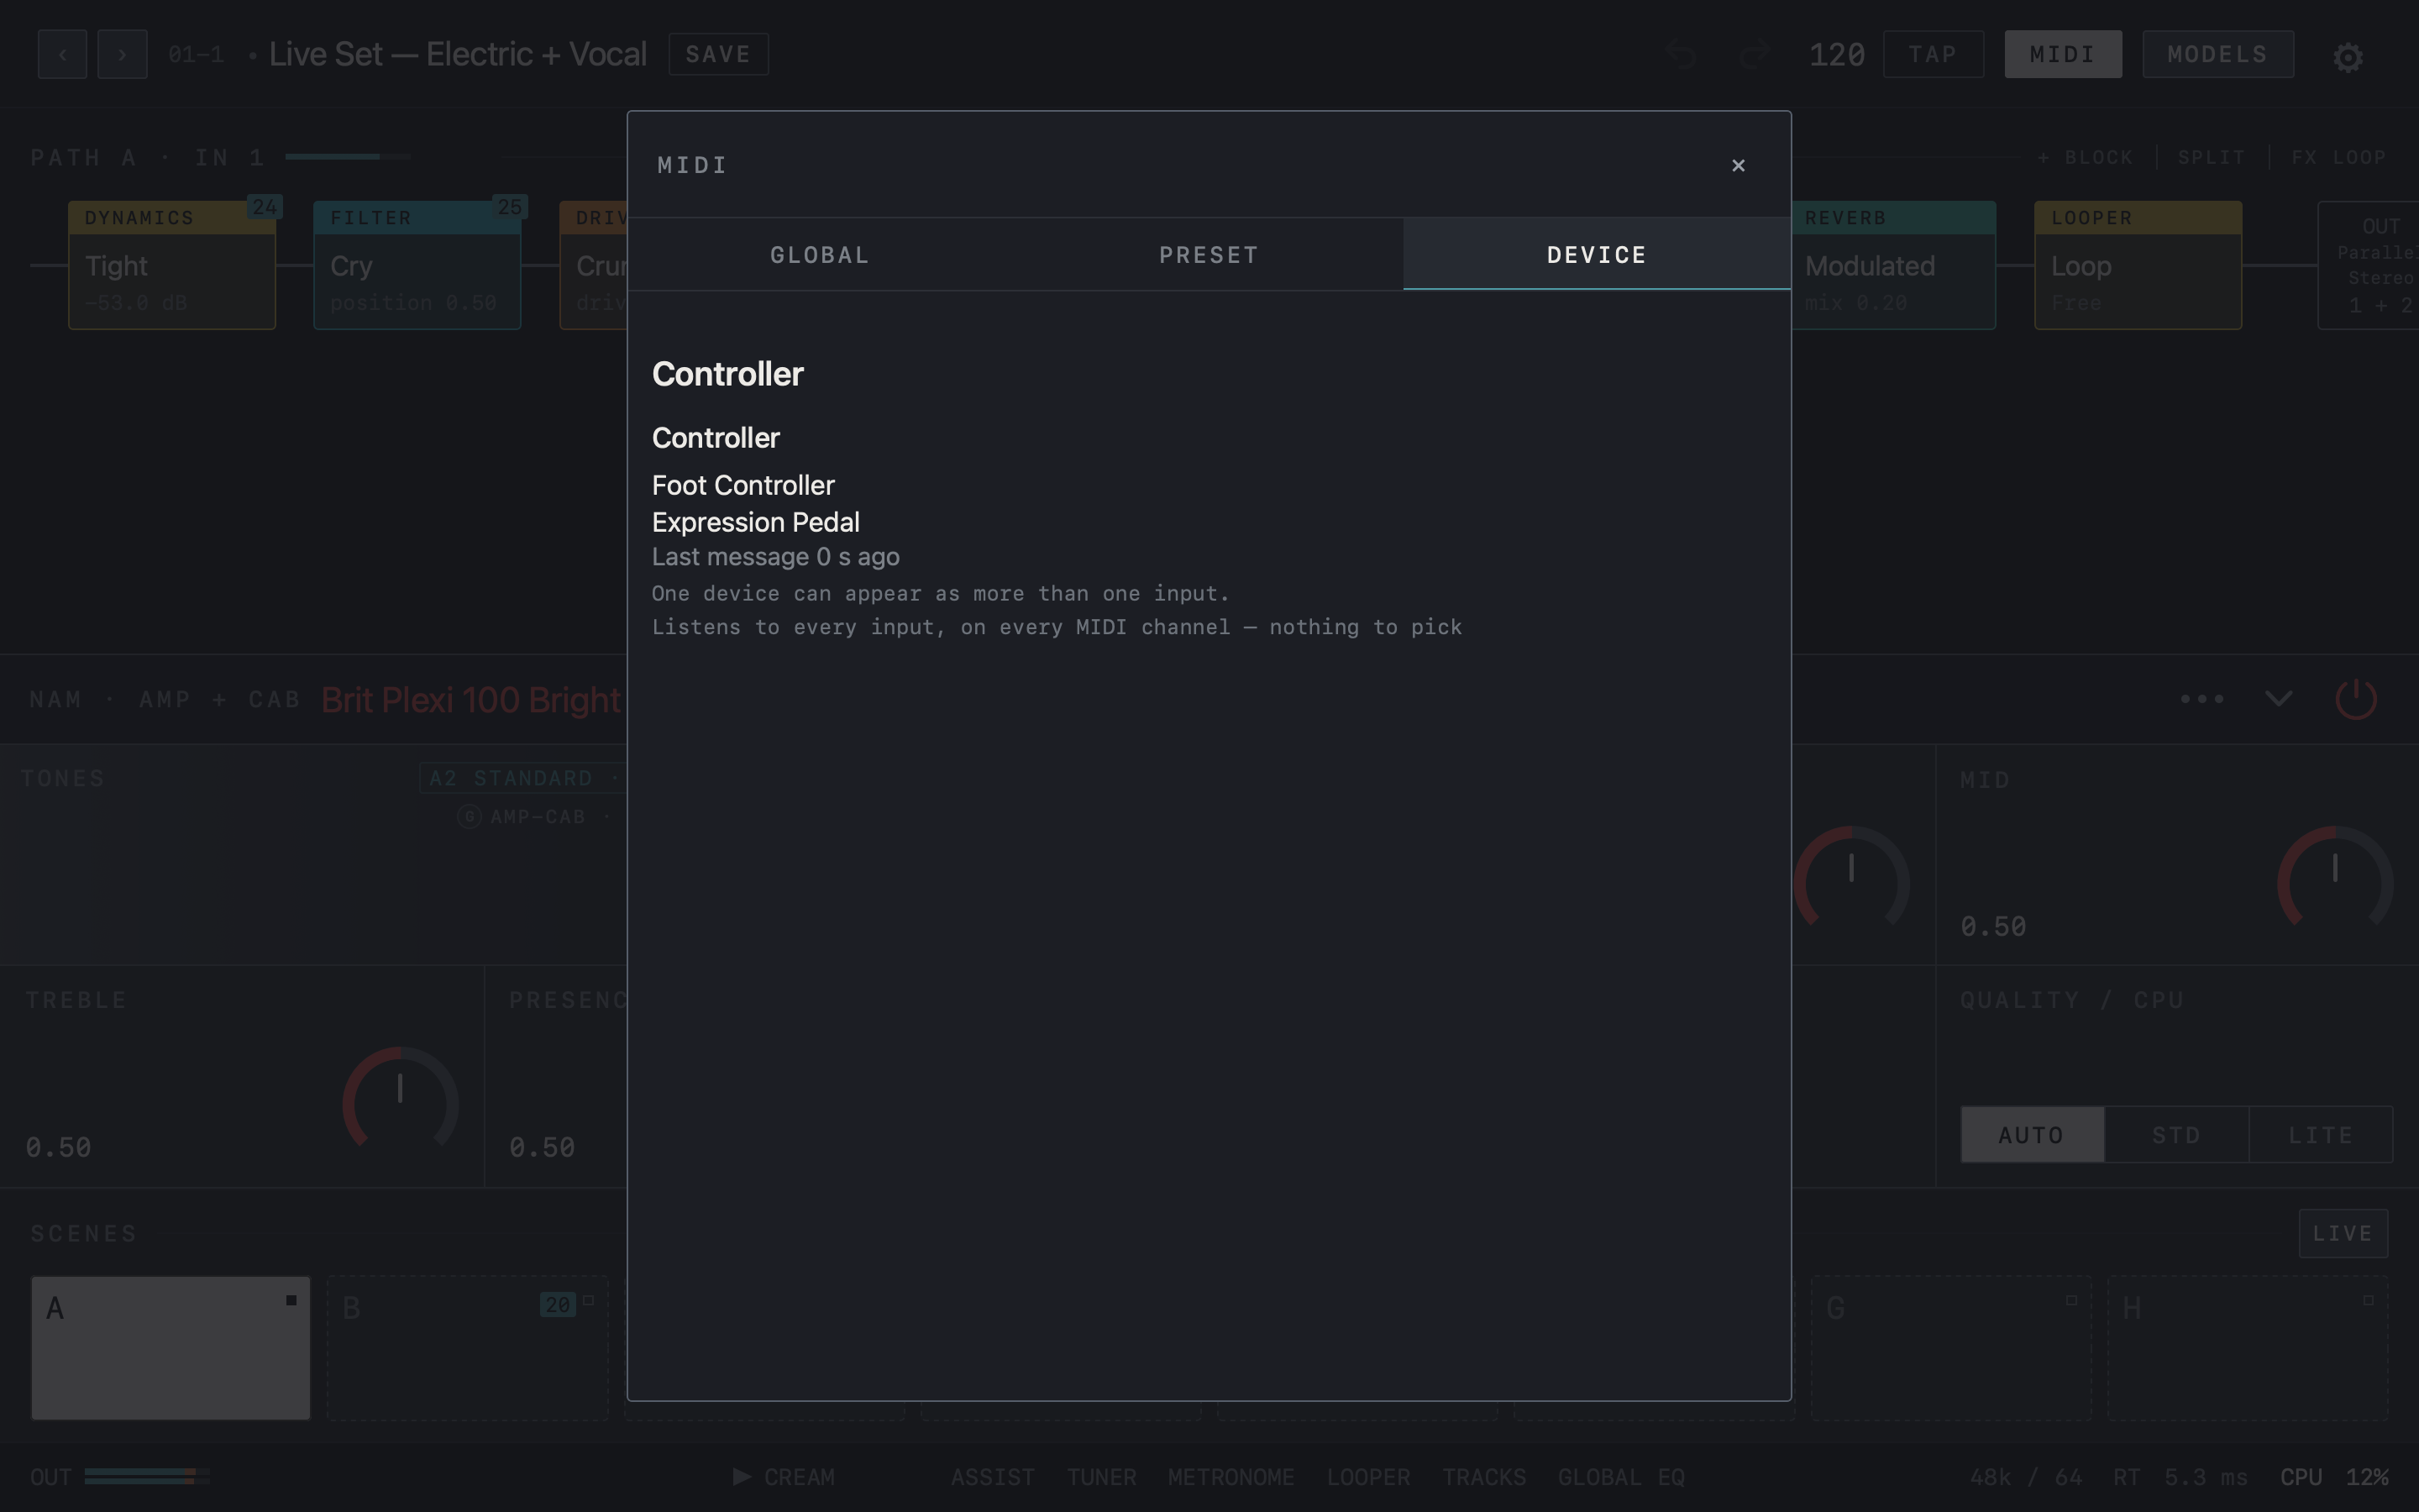Click the undo arrow icon
Screen dimensions: 2419x1512
click(x=1682, y=54)
